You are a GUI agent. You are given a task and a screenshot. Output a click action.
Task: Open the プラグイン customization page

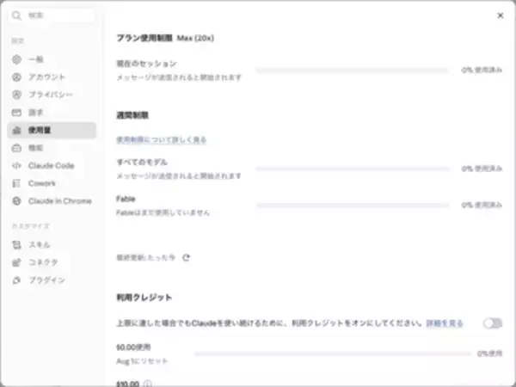[x=52, y=280]
